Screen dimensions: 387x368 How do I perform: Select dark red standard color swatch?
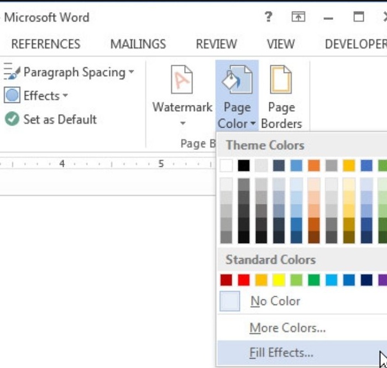[x=226, y=280]
